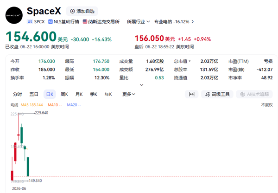Click the last green candlestick
Screen dimensions: 278x193
[x=28, y=167]
